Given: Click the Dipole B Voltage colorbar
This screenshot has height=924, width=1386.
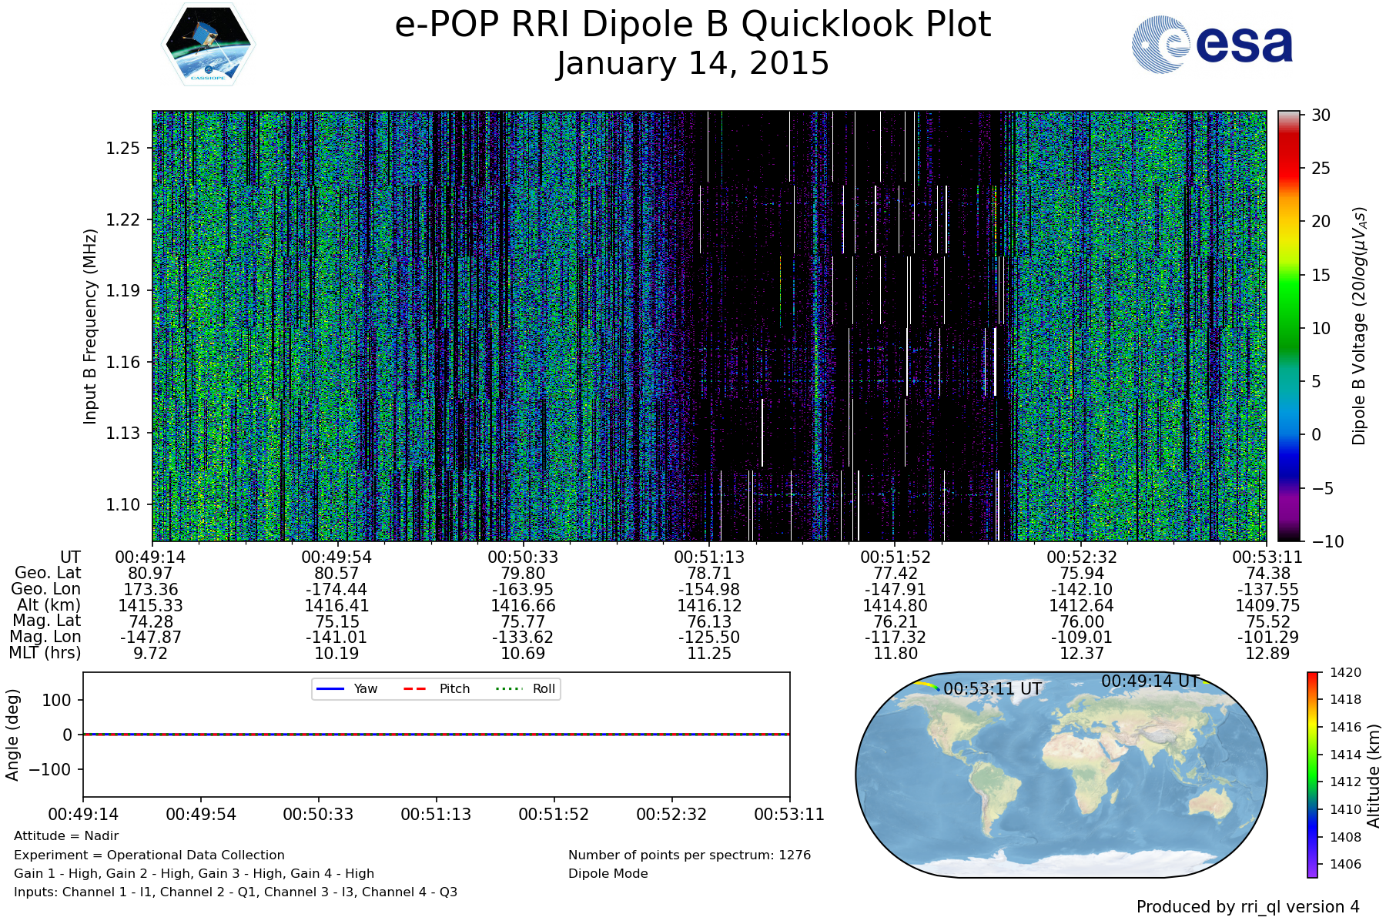Looking at the screenshot, I should pos(1289,326).
